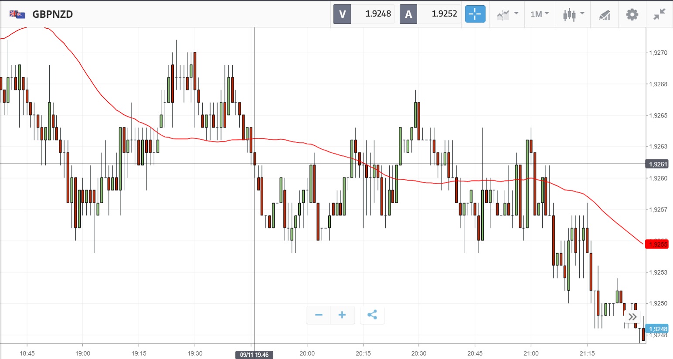The width and height of the screenshot is (673, 359).
Task: Zoom in using the plus button
Action: [342, 315]
